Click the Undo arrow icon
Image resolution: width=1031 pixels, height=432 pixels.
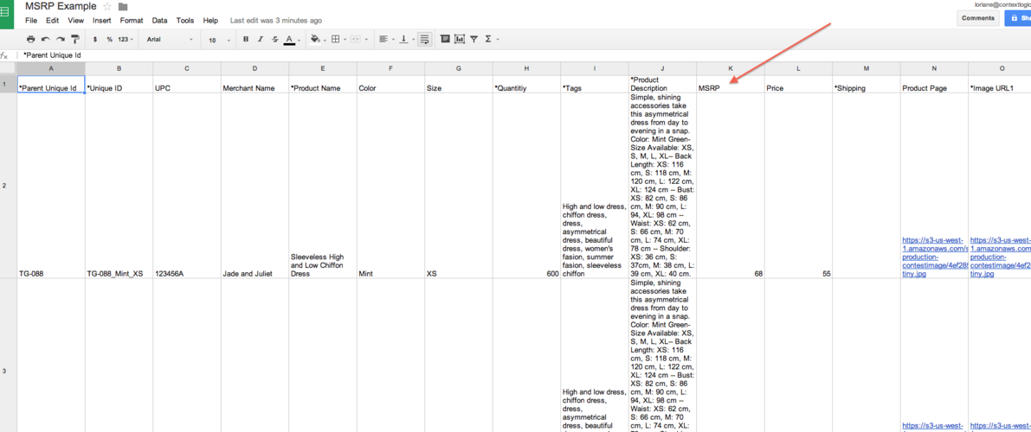pyautogui.click(x=46, y=40)
